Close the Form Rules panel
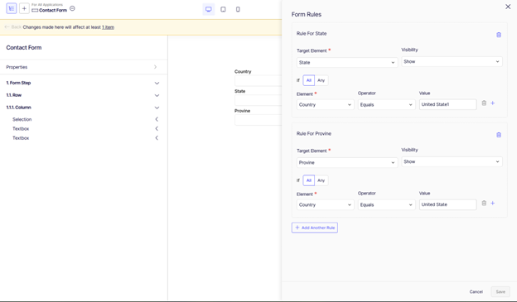 [508, 7]
